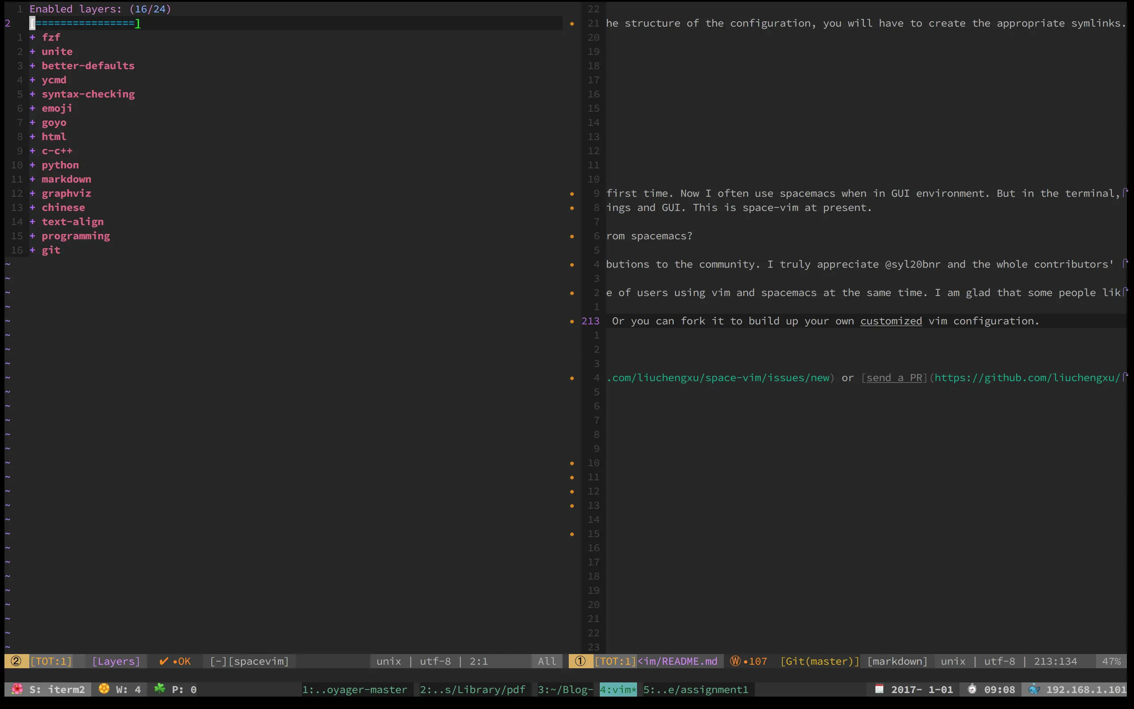This screenshot has width=1134, height=709.
Task: Toggle the plus marker beside fzf layer
Action: click(x=32, y=37)
